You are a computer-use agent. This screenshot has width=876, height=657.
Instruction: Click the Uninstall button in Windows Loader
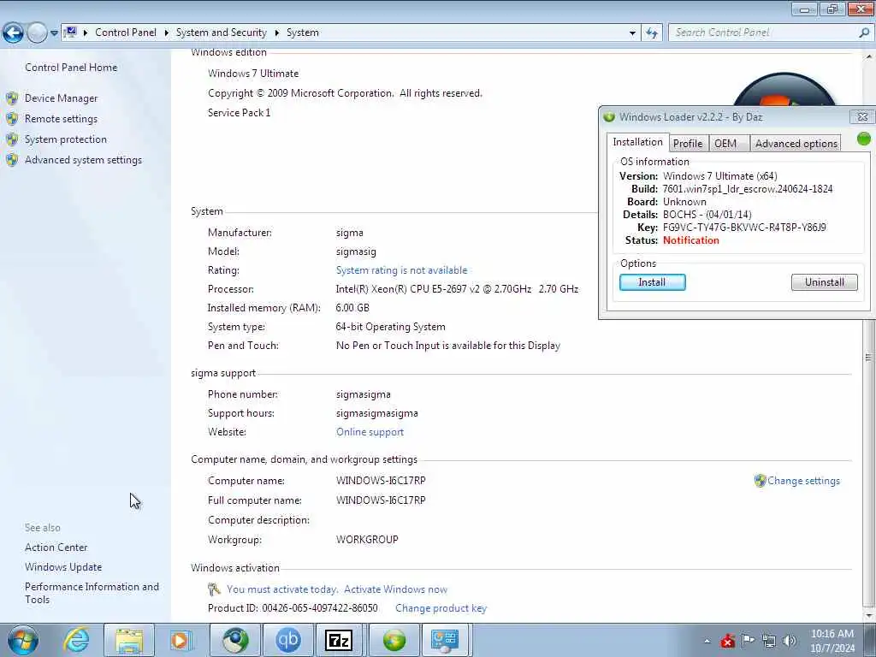pos(824,282)
